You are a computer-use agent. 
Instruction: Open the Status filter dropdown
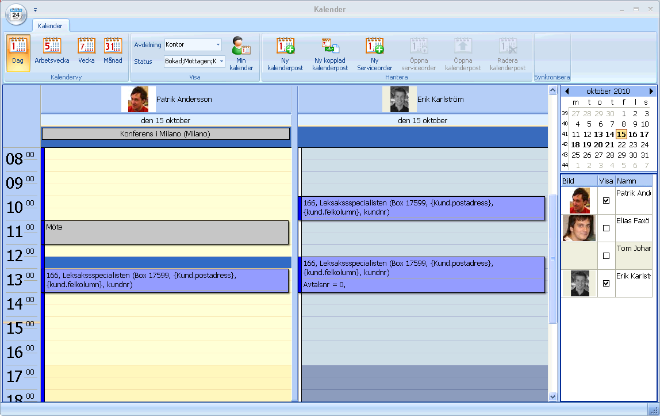(221, 62)
